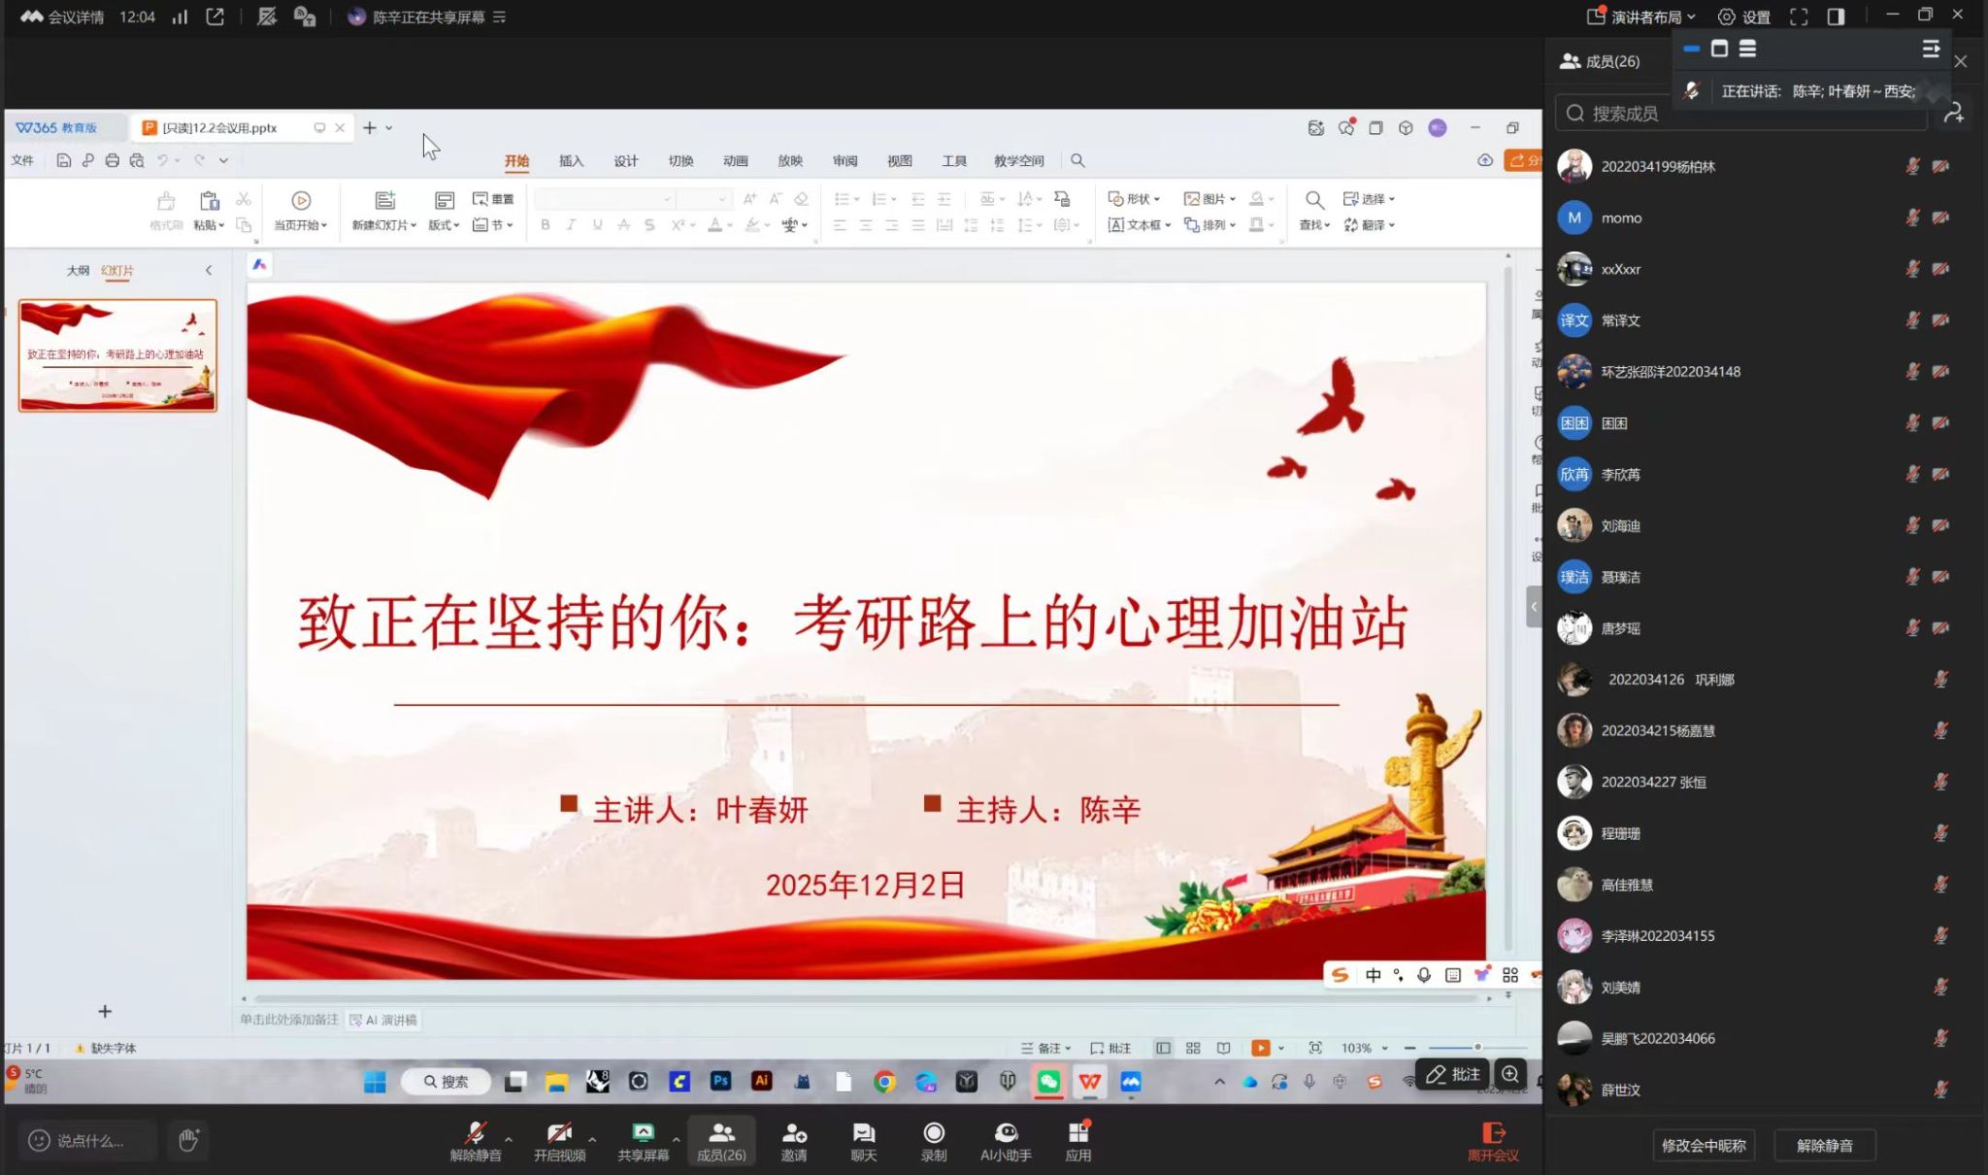Screen dimensions: 1988x1175
Task: Open the 动画 ribbon tab
Action: click(735, 161)
